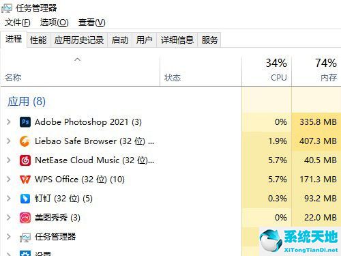
Task: Click the WPS Office icon
Action: pos(25,180)
